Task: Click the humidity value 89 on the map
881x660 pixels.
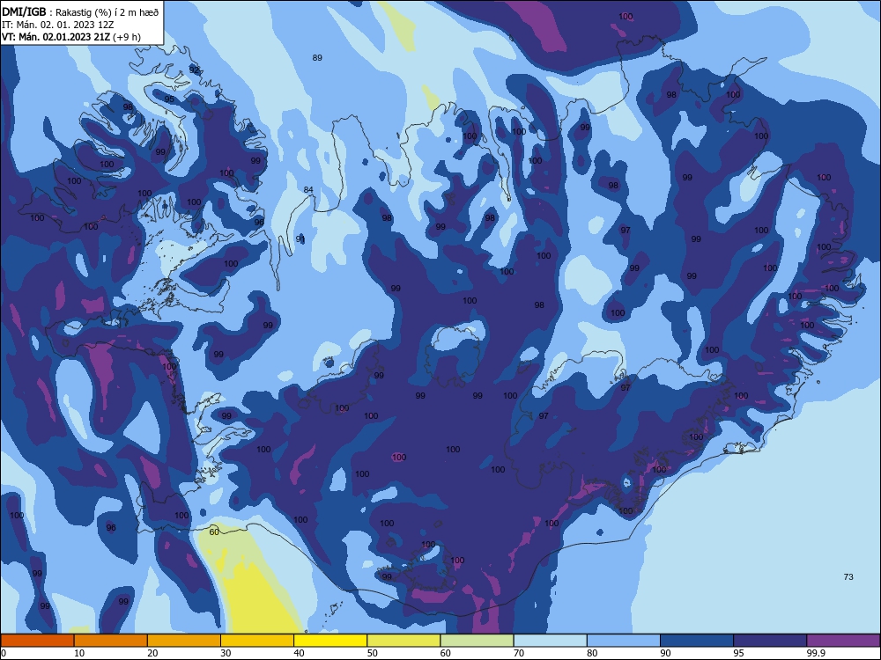Action: pos(317,58)
